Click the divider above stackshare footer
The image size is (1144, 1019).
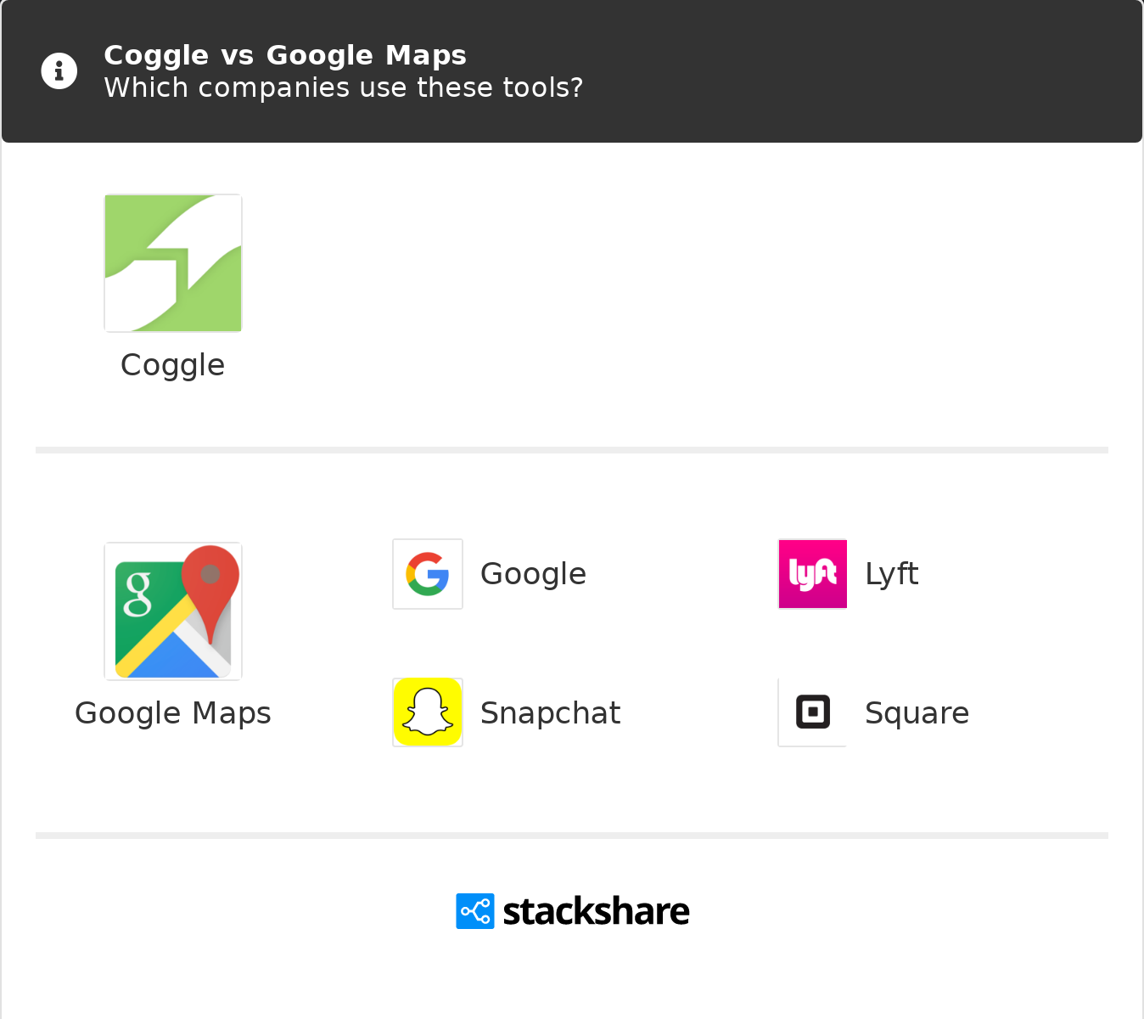tap(572, 836)
